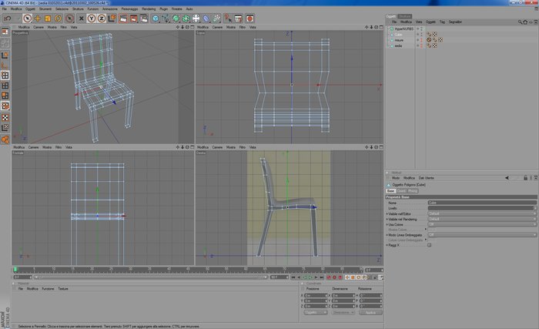Viewport: 539px width, 329px height.
Task: Open the array modeling objects icon
Action: coord(186,18)
